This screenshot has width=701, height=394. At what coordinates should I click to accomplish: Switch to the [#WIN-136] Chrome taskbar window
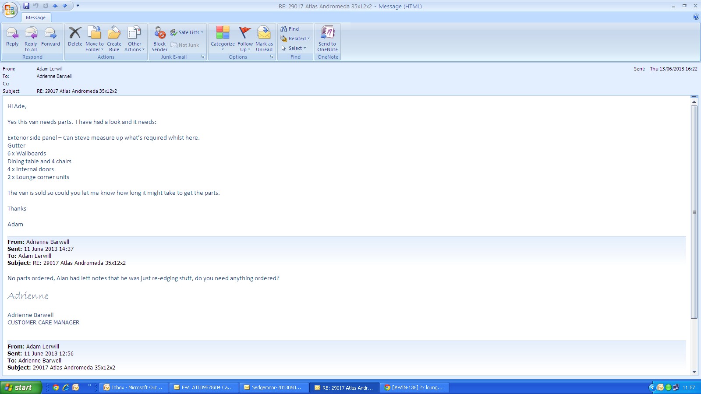414,387
